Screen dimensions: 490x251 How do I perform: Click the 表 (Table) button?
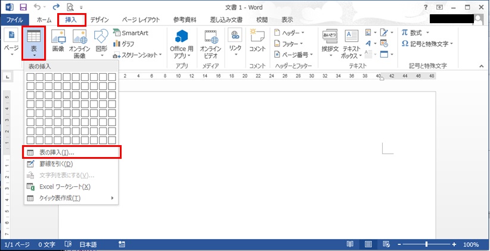tap(34, 43)
